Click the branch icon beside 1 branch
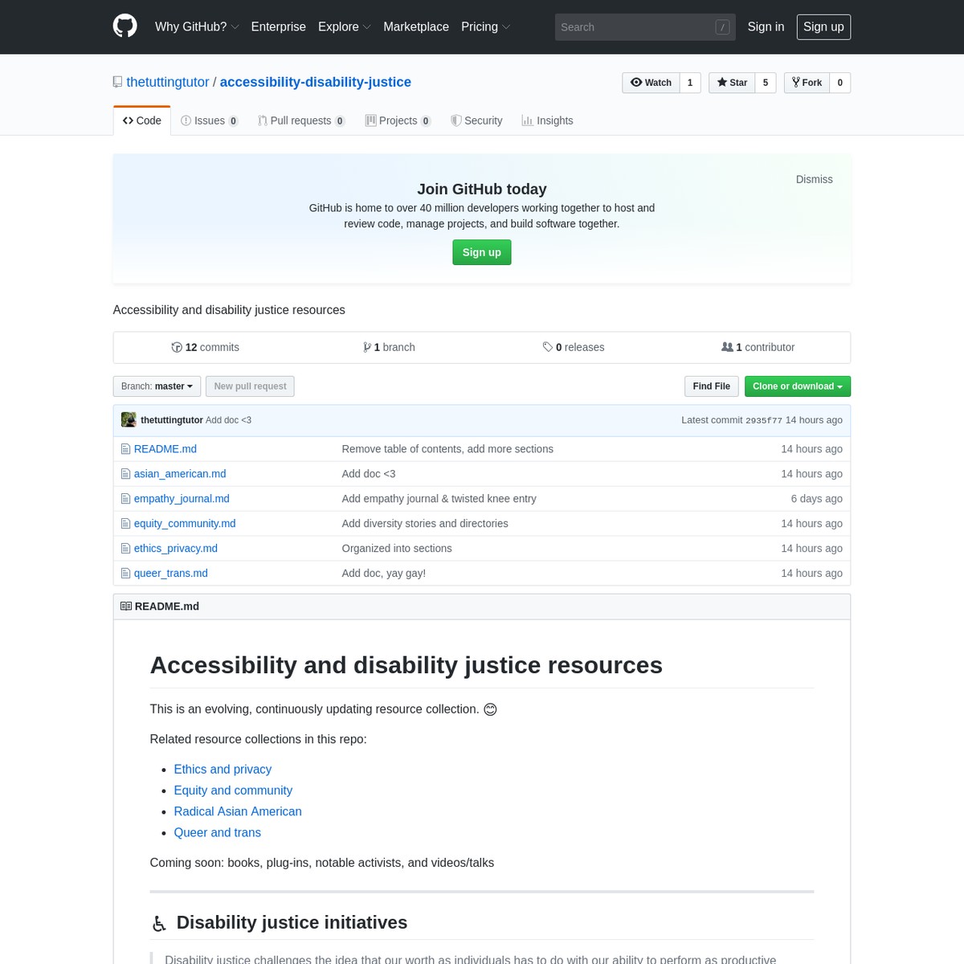 click(x=367, y=347)
